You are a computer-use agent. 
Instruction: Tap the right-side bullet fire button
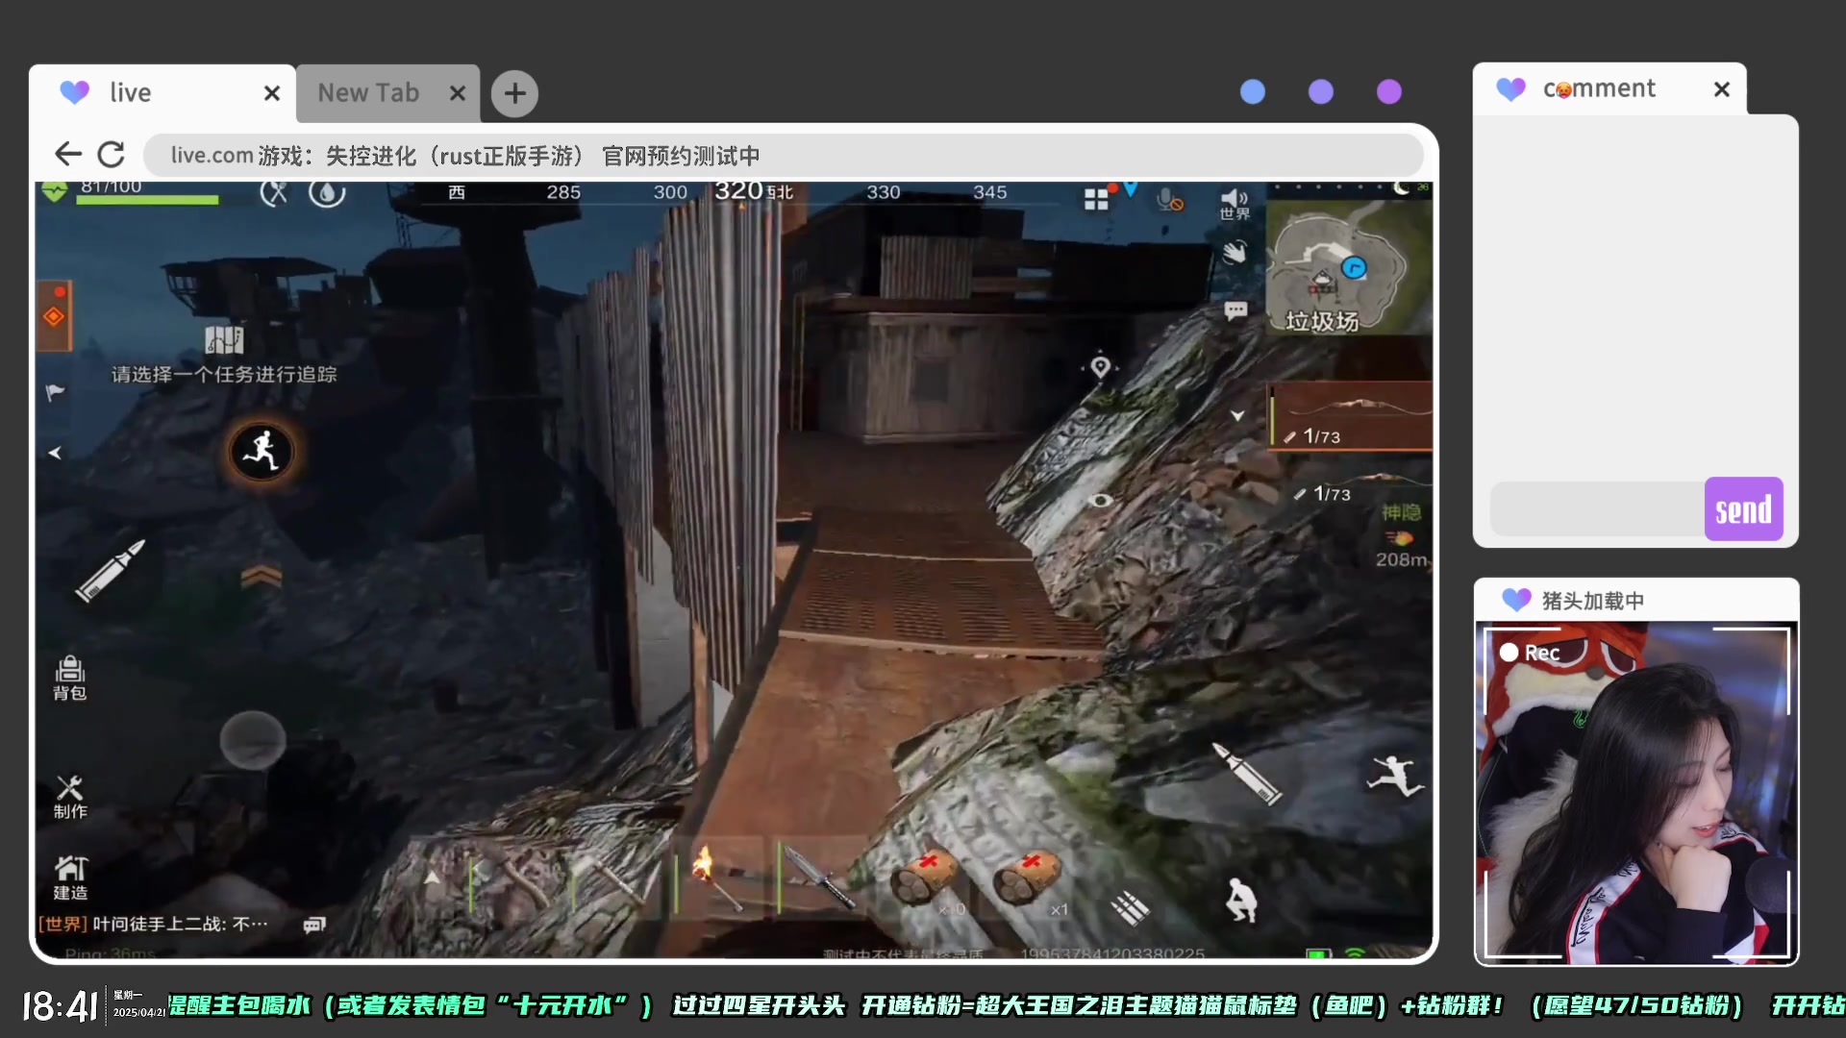pos(1246,774)
